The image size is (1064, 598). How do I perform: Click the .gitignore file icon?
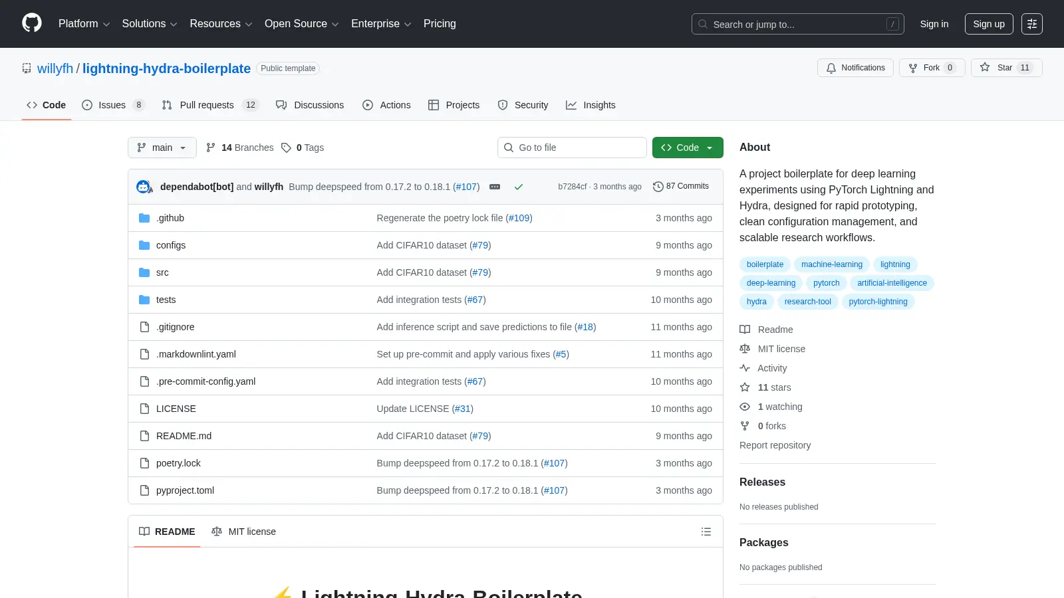point(144,327)
